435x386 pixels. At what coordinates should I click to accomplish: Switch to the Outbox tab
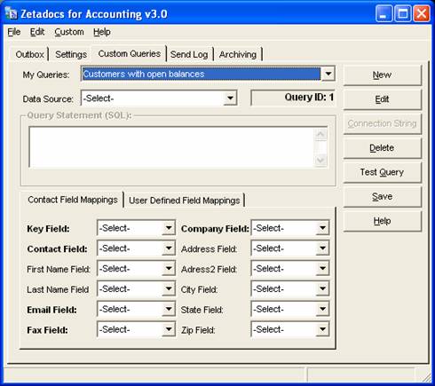tap(29, 54)
